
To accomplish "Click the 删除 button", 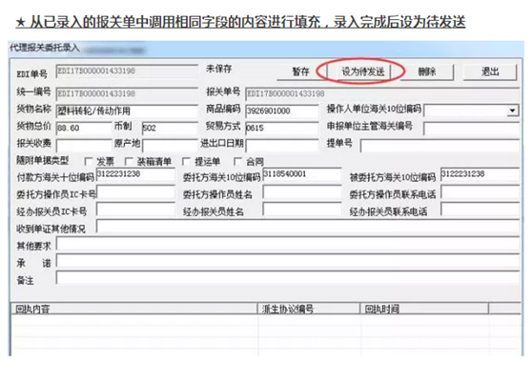I will 427,71.
